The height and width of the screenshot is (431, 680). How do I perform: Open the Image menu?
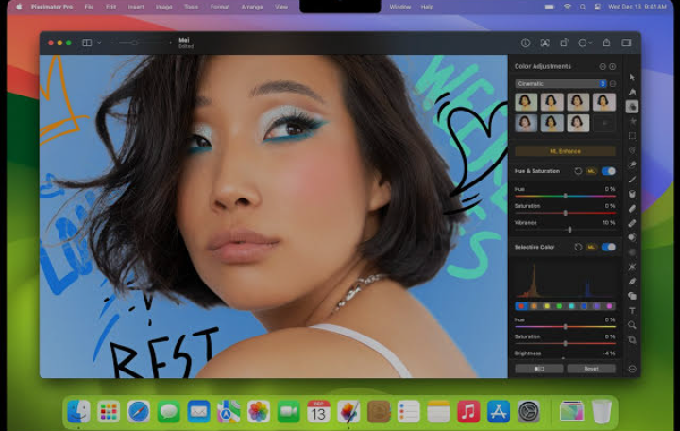(163, 7)
